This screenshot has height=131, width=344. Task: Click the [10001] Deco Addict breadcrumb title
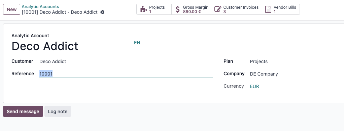click(60, 12)
